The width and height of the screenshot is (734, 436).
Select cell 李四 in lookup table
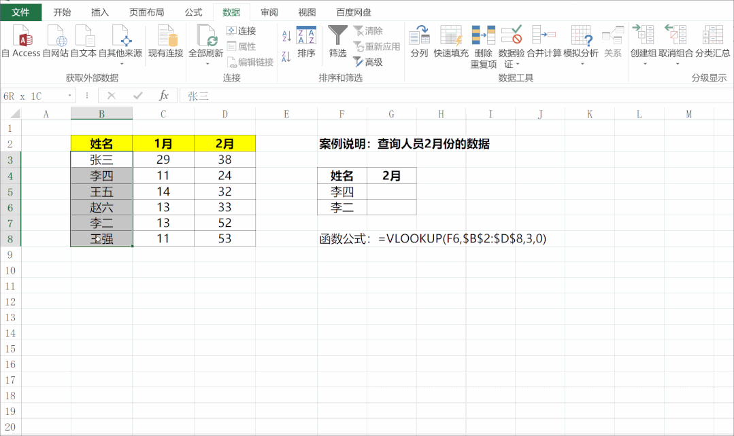342,192
